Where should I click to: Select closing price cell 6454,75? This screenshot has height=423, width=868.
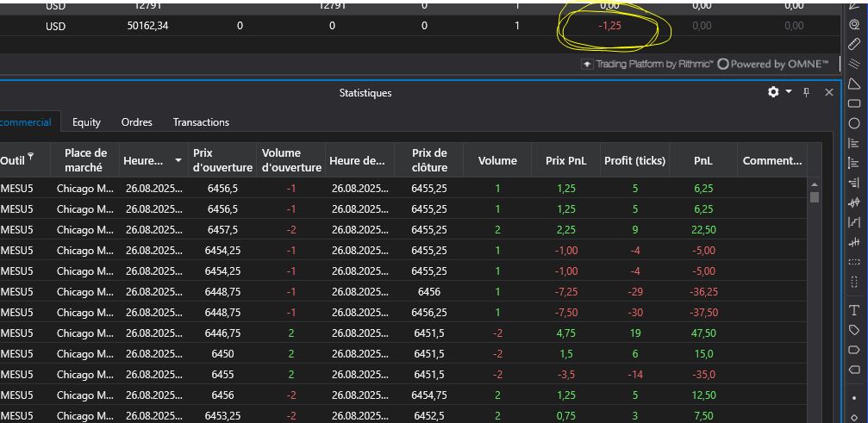(x=429, y=395)
